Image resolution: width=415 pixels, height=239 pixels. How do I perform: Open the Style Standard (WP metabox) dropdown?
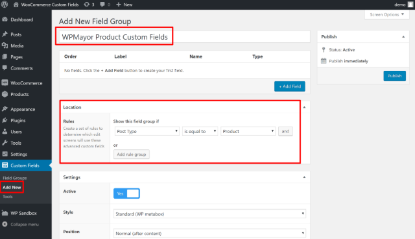point(209,214)
